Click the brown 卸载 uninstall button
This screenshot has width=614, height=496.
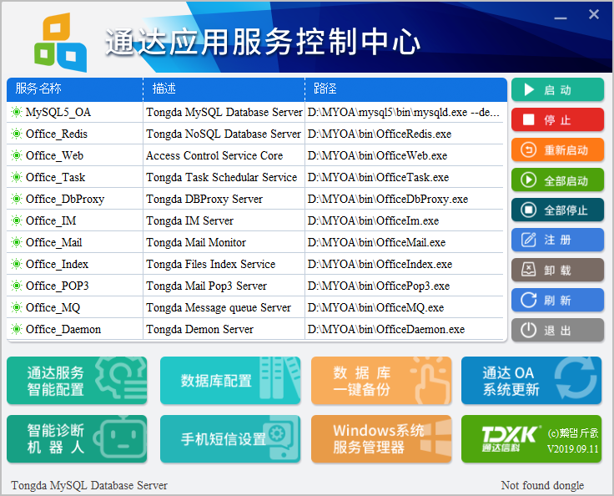557,270
